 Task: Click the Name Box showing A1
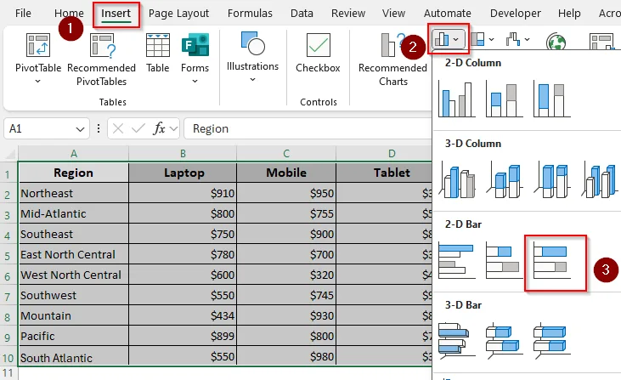tap(40, 128)
